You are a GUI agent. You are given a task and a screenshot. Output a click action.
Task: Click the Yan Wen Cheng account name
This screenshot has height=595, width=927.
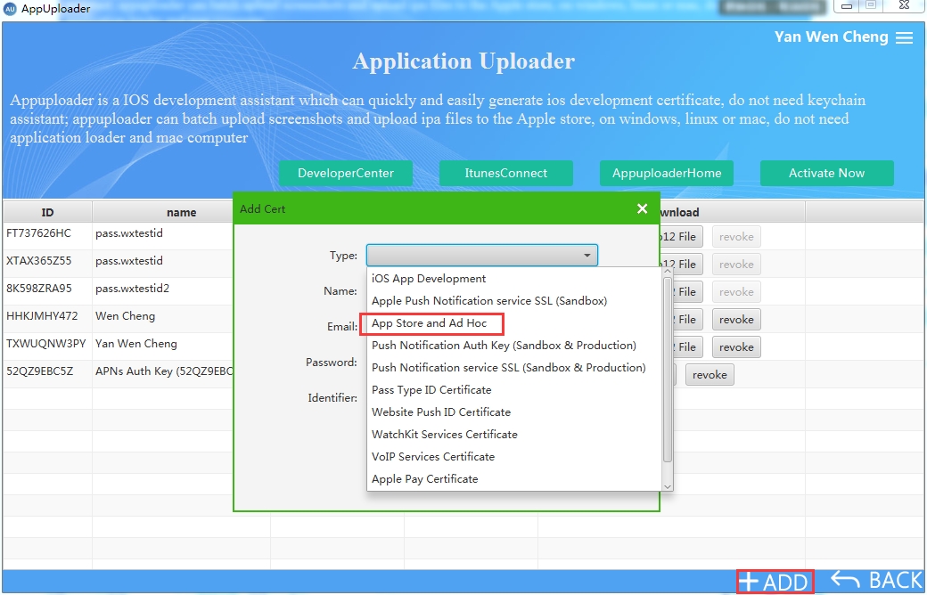point(832,37)
